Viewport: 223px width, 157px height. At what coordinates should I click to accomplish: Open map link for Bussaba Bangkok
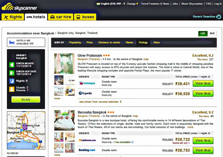(x=135, y=116)
